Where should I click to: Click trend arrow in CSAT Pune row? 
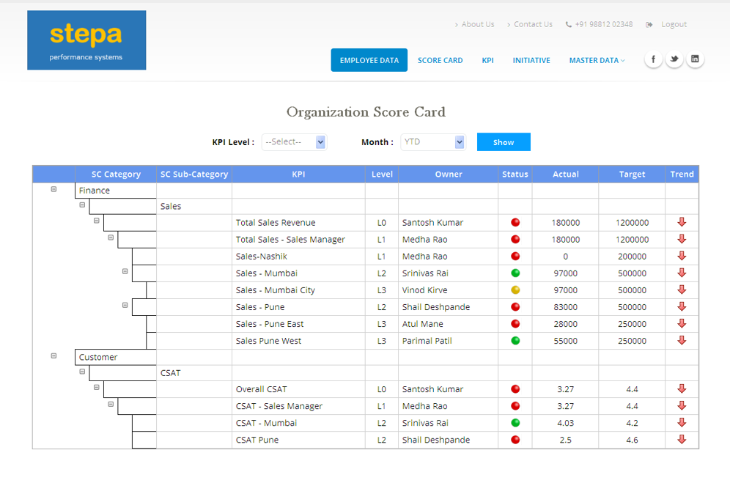(x=682, y=440)
